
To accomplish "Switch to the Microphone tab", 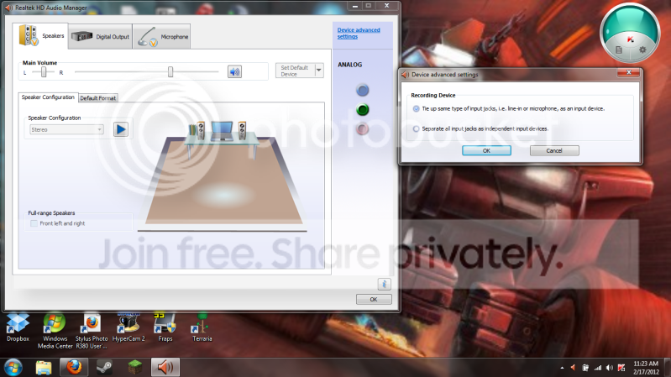I will (x=162, y=36).
